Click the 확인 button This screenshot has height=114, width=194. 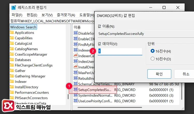pos(159,74)
